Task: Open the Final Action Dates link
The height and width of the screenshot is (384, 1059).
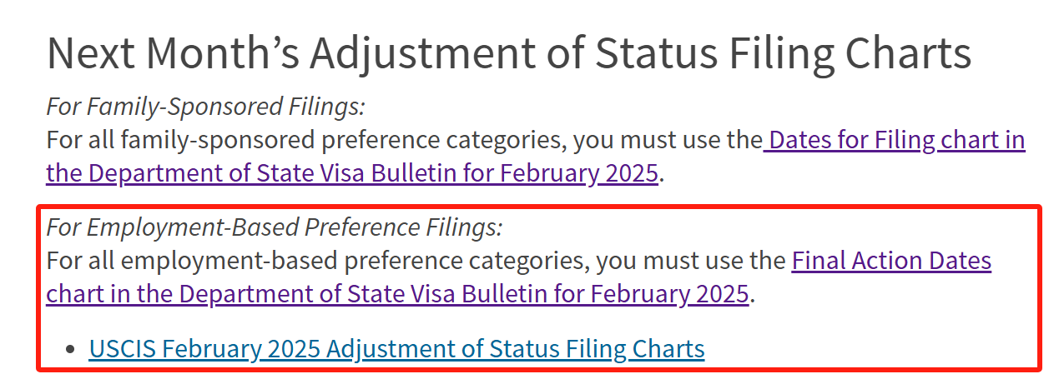Action: click(891, 262)
